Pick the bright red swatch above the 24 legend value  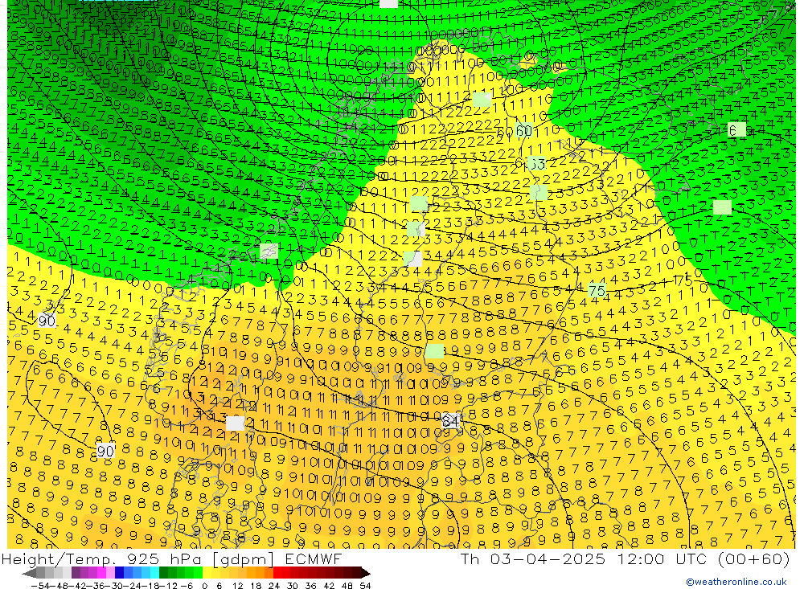tap(277, 573)
